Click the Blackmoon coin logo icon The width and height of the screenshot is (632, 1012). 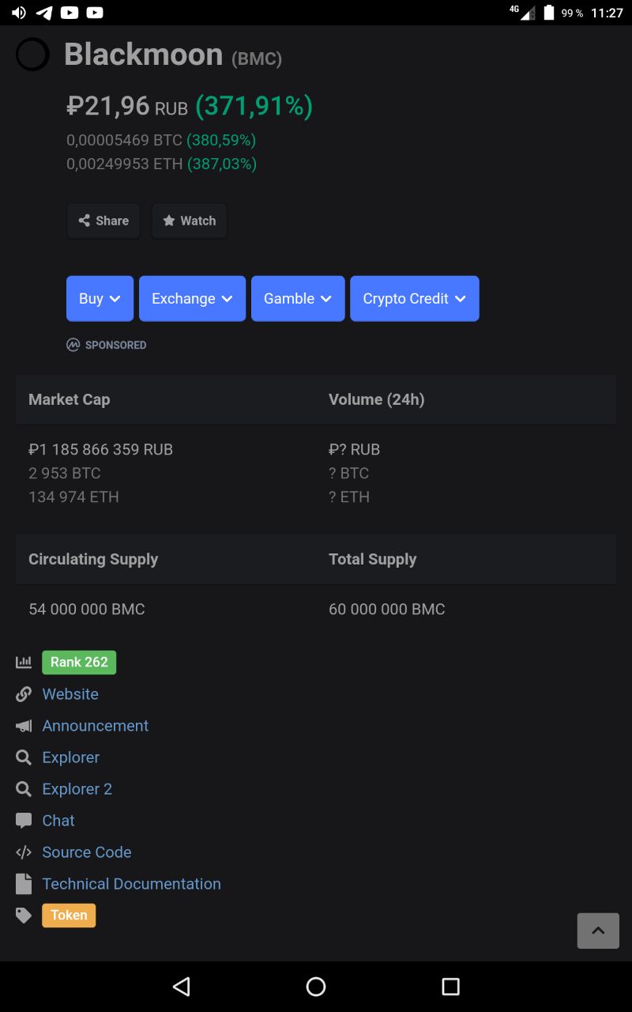(x=32, y=55)
